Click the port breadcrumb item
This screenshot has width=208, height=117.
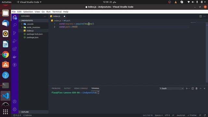pos(67,21)
